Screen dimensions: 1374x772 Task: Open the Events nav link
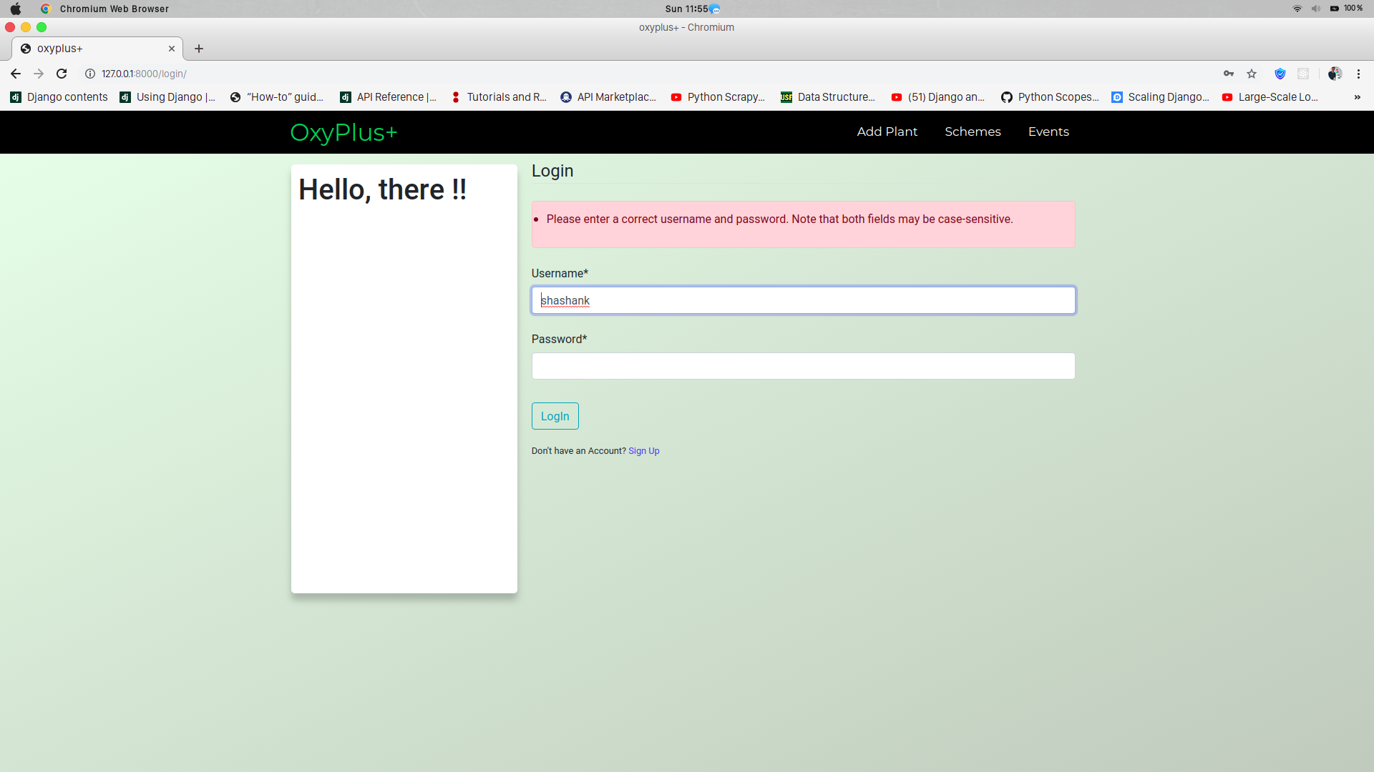1048,132
